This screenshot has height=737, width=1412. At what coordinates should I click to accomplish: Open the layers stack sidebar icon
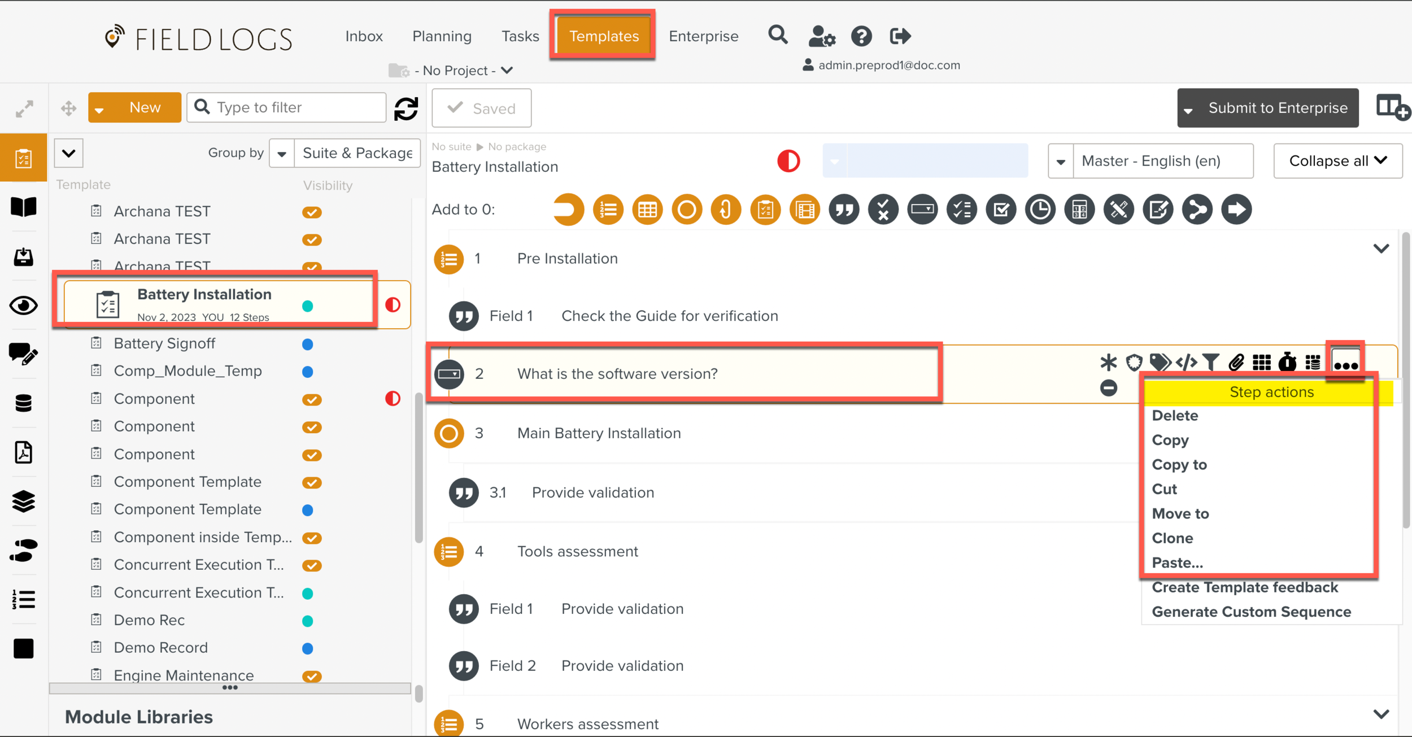coord(23,501)
